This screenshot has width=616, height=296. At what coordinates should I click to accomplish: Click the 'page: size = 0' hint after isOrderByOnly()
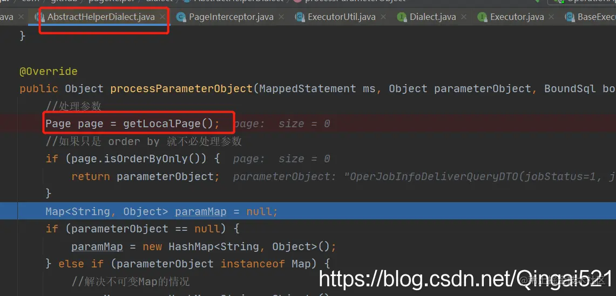click(282, 159)
